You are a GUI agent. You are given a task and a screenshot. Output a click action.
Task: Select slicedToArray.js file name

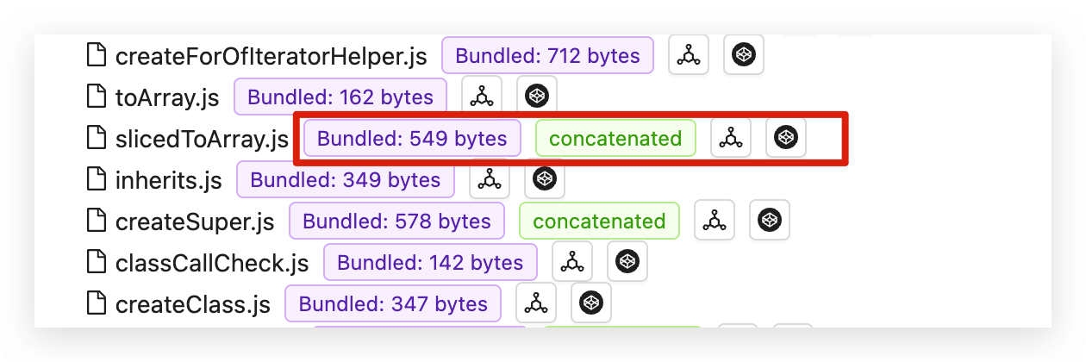202,139
